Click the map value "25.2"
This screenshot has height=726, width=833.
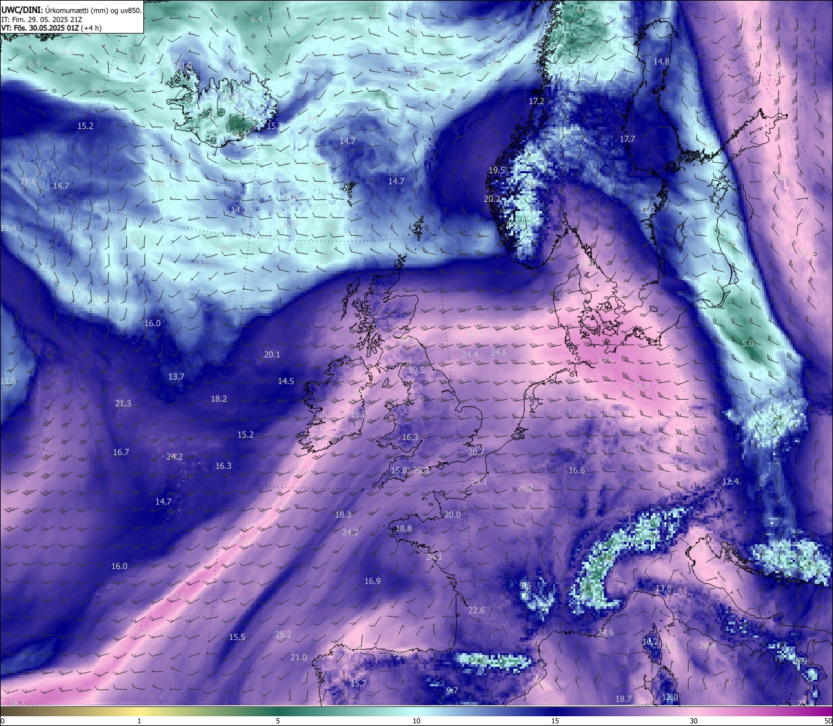[x=283, y=634]
